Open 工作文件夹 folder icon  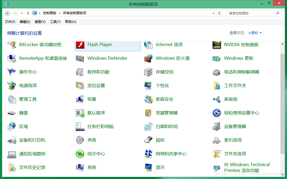click(x=217, y=86)
